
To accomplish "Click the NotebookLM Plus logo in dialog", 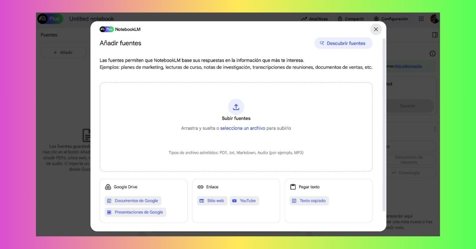I will (x=107, y=29).
